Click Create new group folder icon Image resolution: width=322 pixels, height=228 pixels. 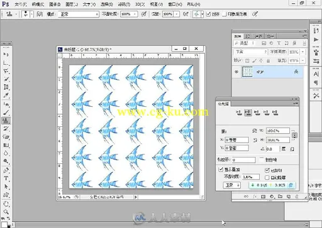pyautogui.click(x=280, y=197)
